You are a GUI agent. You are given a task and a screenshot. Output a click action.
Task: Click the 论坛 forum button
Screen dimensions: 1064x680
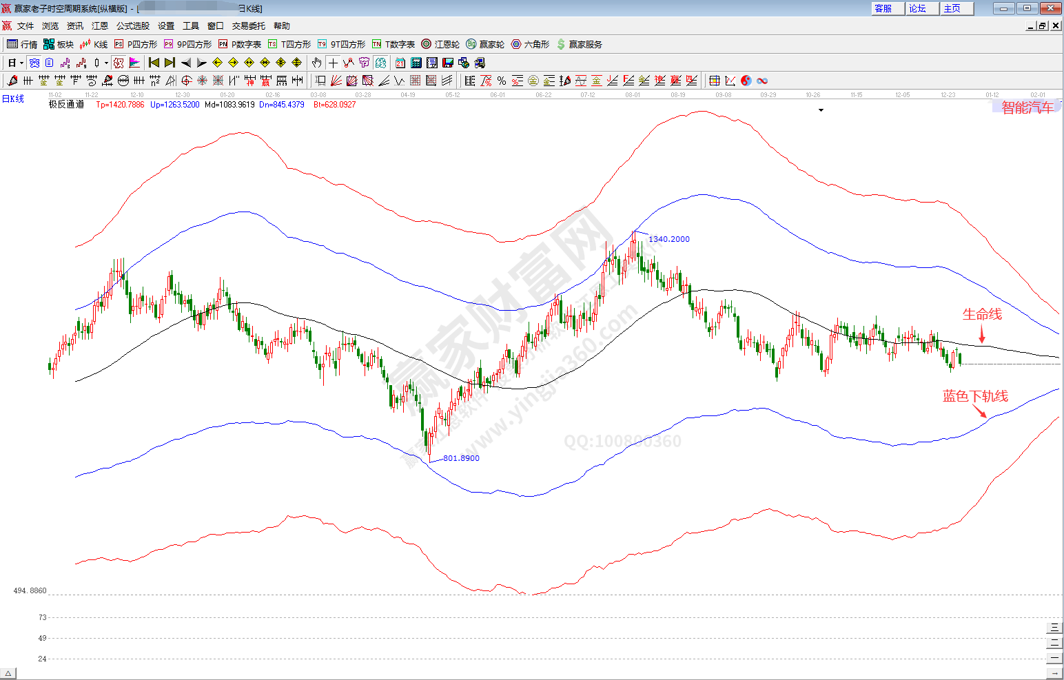[x=918, y=8]
